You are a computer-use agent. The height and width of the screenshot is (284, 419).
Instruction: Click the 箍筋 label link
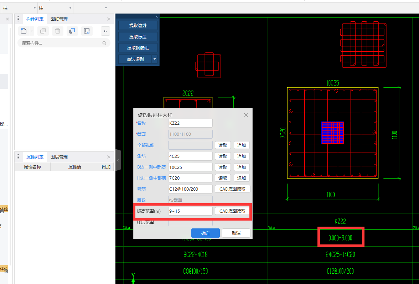[141, 189]
